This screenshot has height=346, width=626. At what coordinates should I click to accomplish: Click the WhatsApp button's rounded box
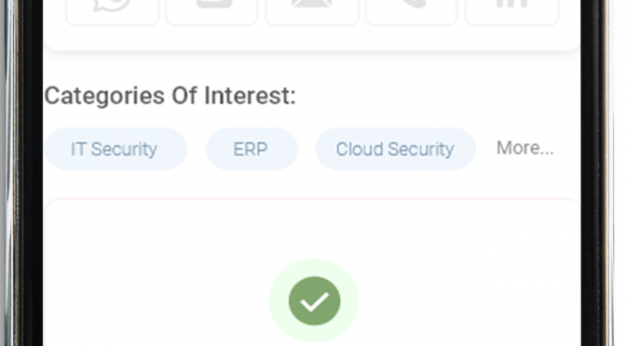112,13
